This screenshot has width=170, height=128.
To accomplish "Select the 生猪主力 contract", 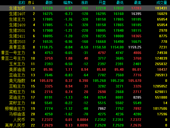I will [17, 19].
